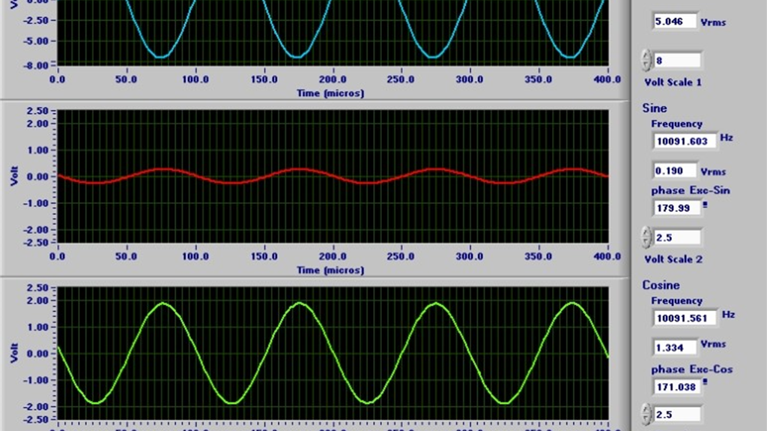Click the 2.50 y-axis maximum of red graph
The width and height of the screenshot is (767, 431).
coord(36,111)
